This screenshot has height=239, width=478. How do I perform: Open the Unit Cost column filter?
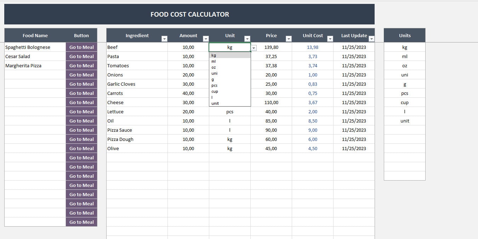pyautogui.click(x=330, y=38)
